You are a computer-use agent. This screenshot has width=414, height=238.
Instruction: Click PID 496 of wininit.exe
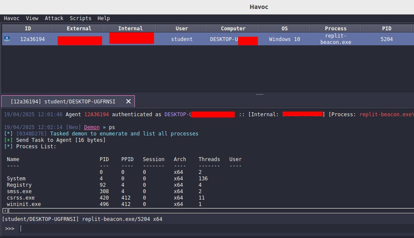point(104,204)
